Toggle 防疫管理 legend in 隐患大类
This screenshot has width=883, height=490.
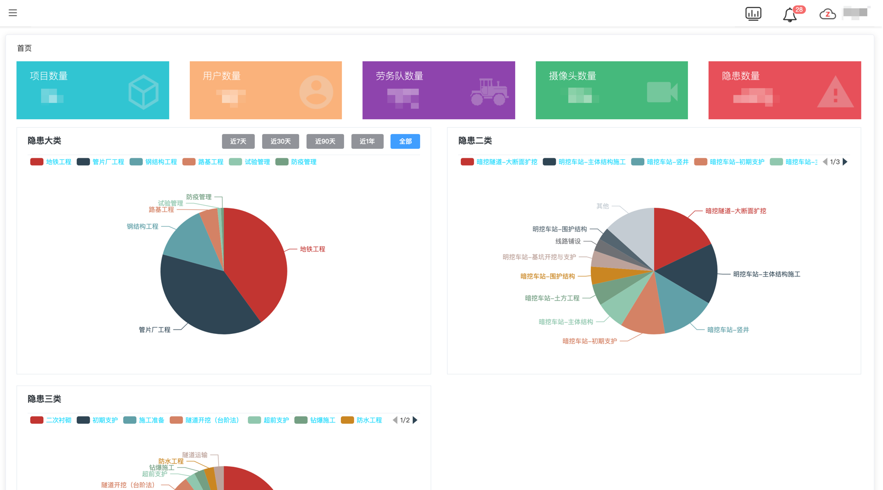[x=296, y=162]
